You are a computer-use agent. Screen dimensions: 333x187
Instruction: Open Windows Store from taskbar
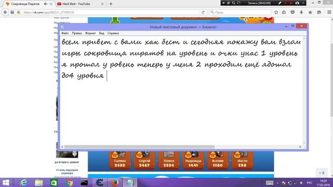point(54,182)
